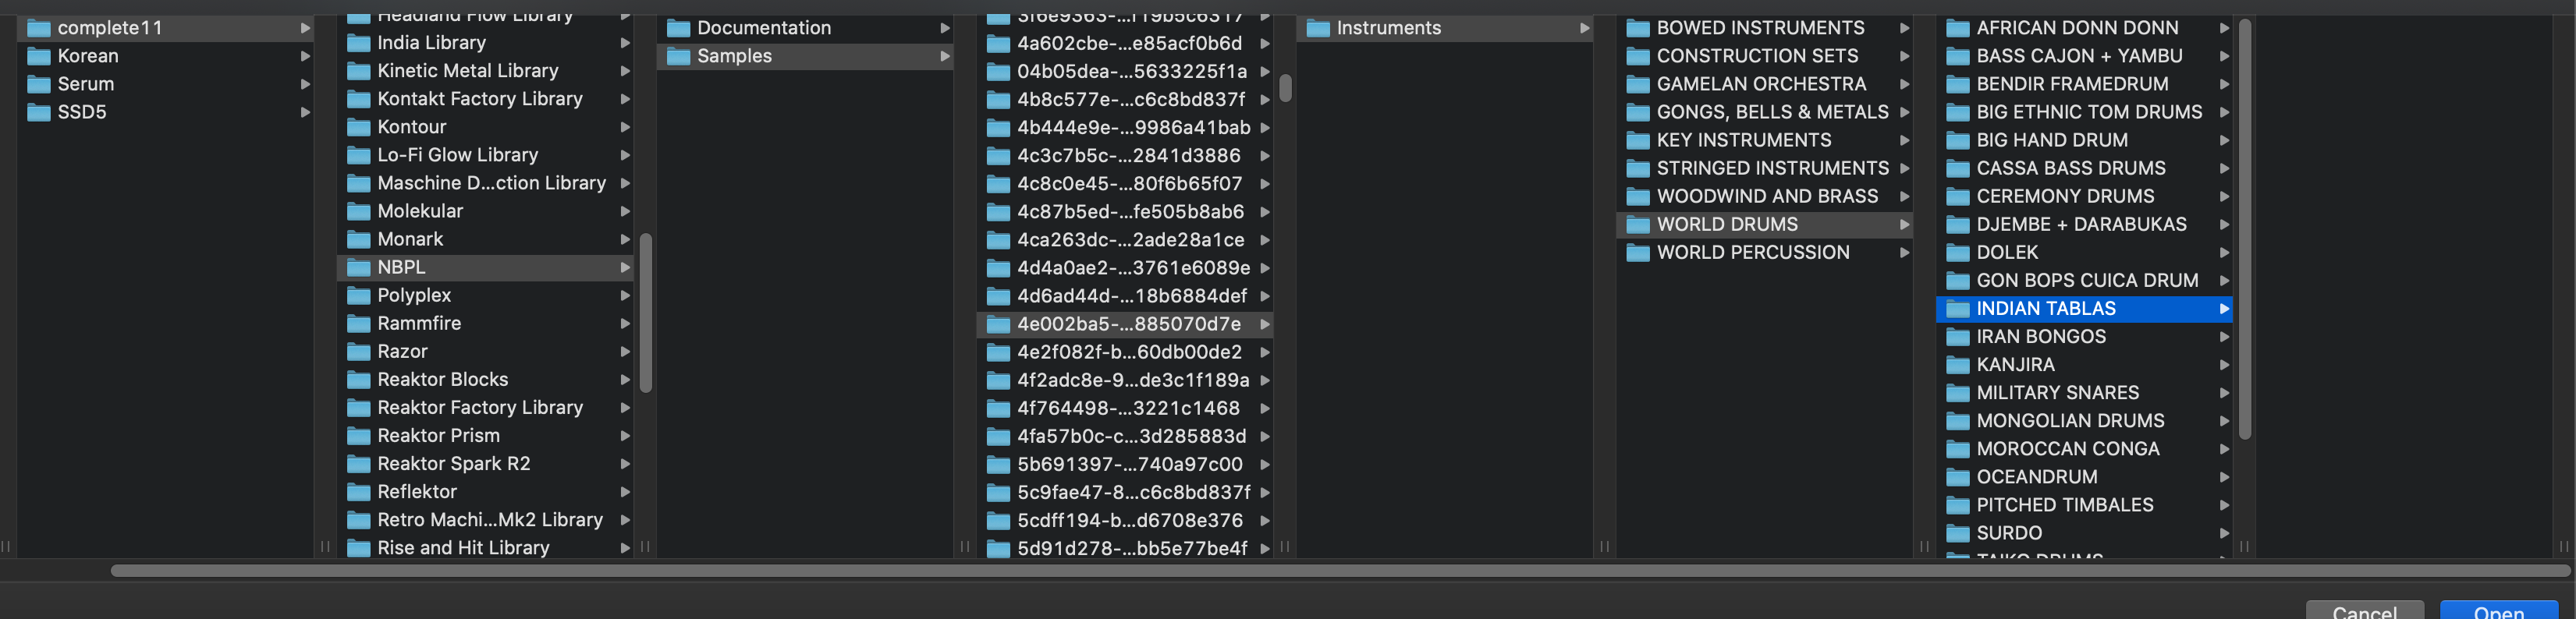Click the horizontal scrollbar at the bottom
Viewport: 2576px width, 619px height.
(x=1340, y=571)
